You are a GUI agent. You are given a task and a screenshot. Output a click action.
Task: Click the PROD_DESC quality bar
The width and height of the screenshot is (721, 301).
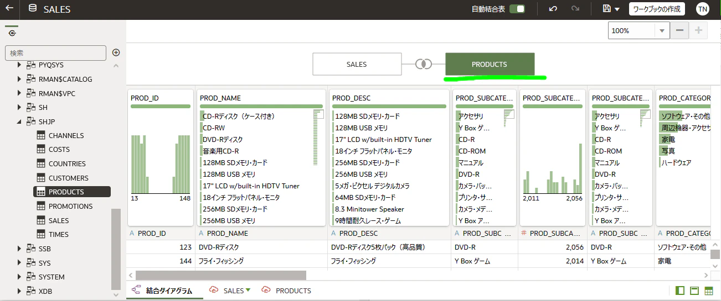(389, 106)
